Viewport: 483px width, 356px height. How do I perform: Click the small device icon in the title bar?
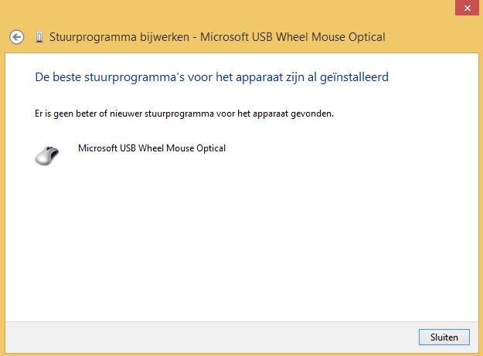pos(39,37)
